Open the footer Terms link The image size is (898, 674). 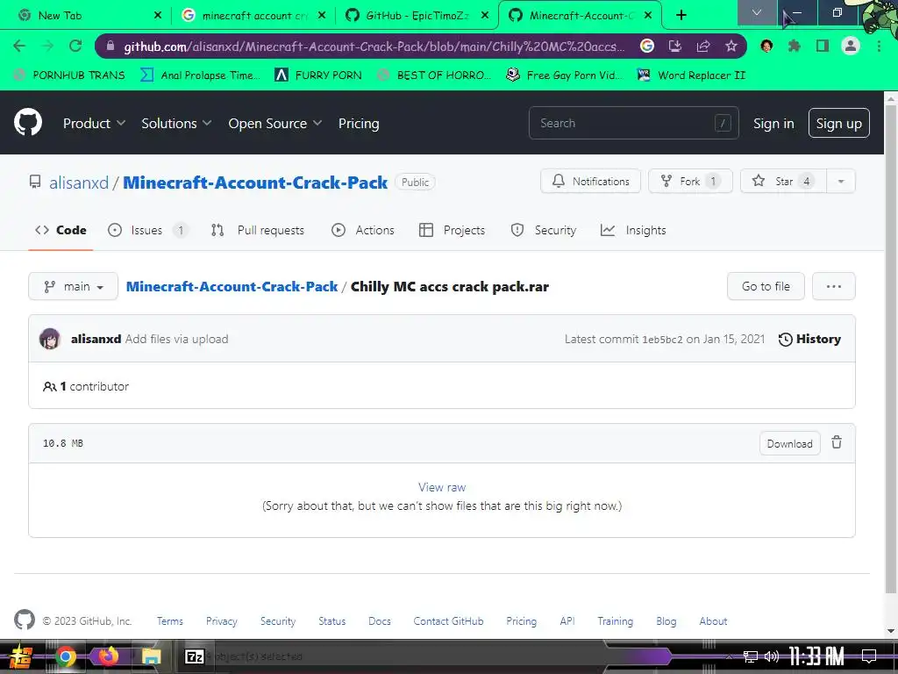coord(169,620)
